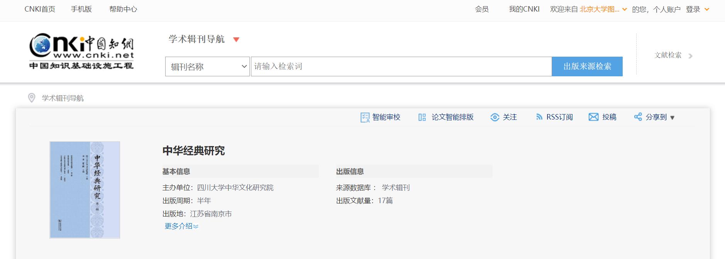Open the 会员 membership page
725x259 pixels.
(482, 9)
